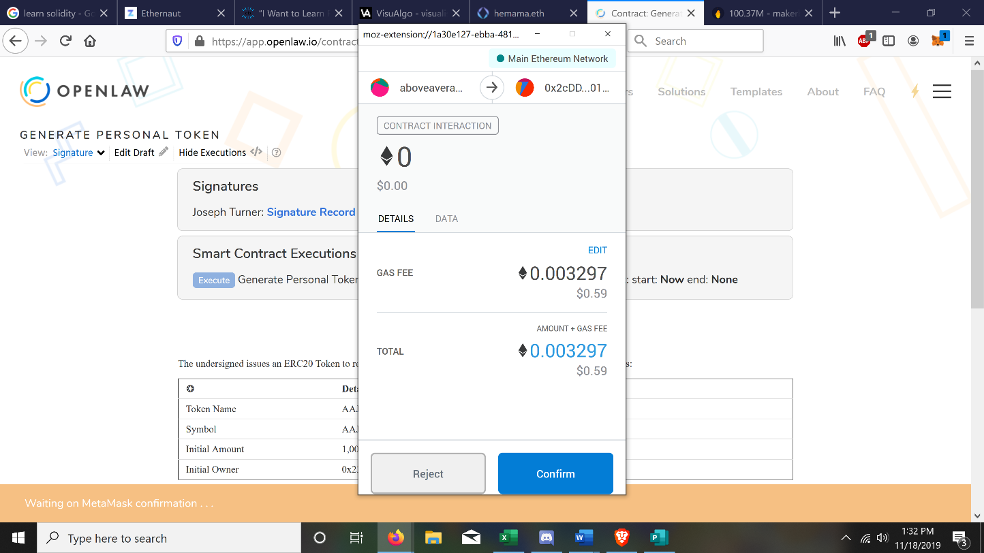The width and height of the screenshot is (984, 553).
Task: Switch to the DATA tab
Action: click(x=446, y=219)
